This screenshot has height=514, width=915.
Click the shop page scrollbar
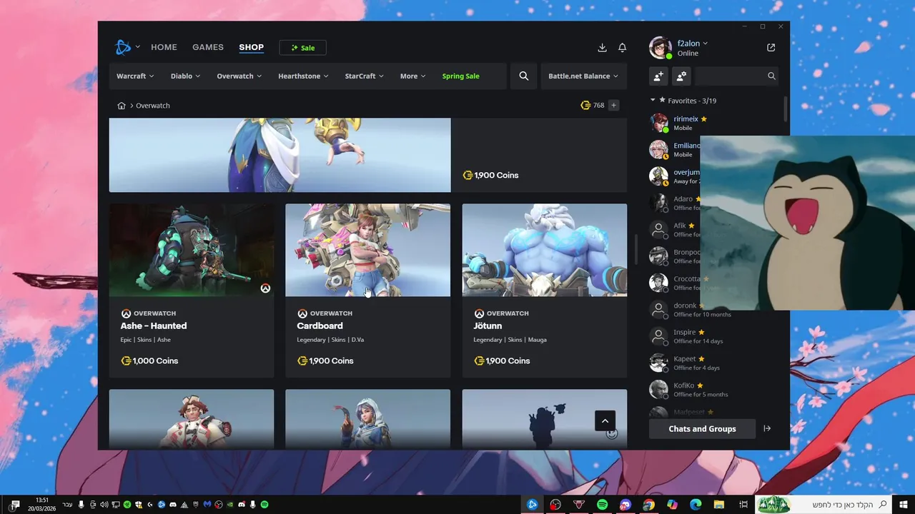tap(636, 250)
